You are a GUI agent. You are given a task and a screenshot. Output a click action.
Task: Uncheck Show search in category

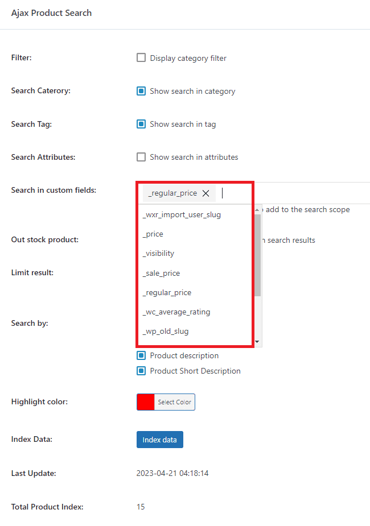coord(141,91)
